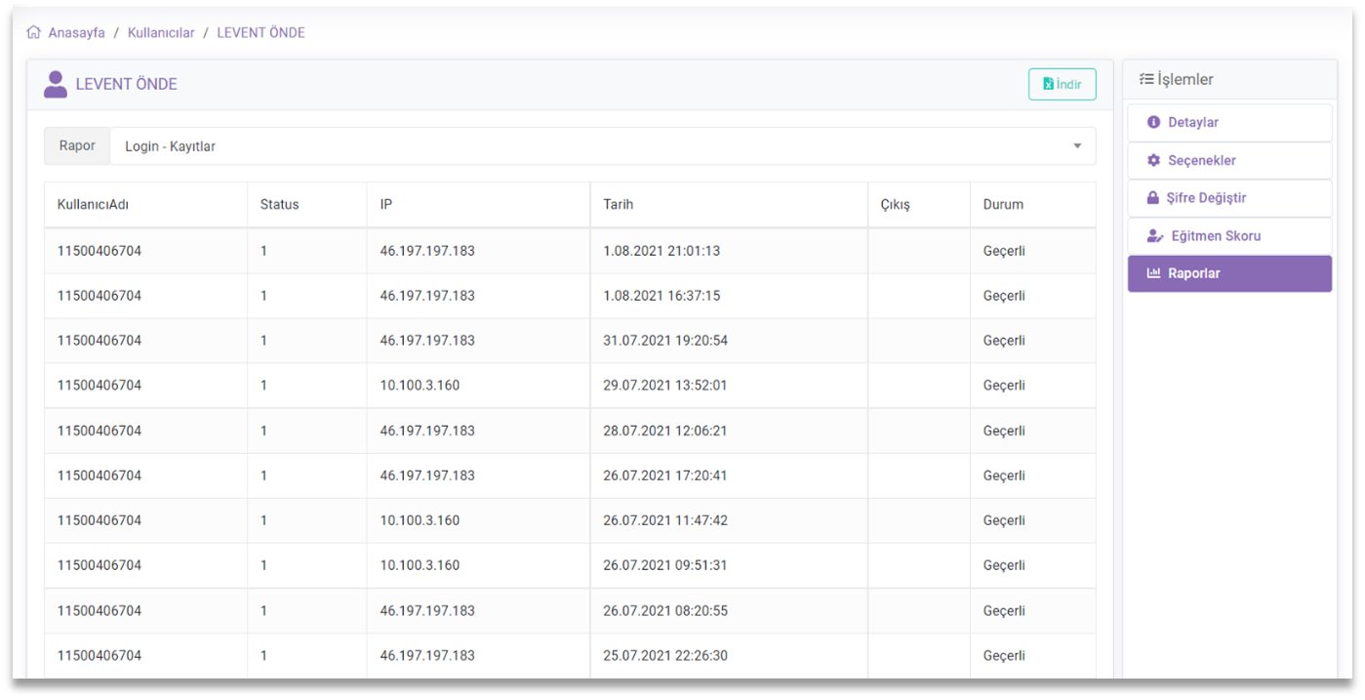Click the info icon beside Detaylar

(x=1153, y=123)
